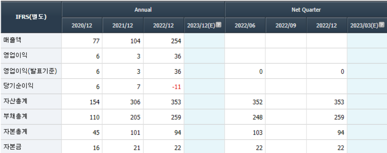Select the 2022/06 column header
This screenshot has width=387, height=153.
tap(245, 26)
